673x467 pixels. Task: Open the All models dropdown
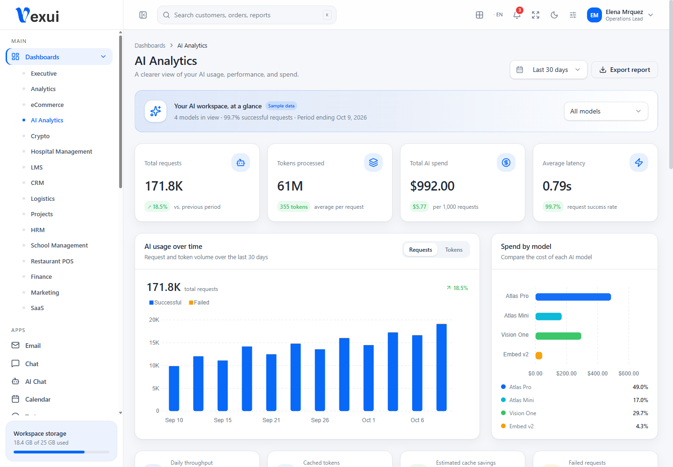pyautogui.click(x=606, y=111)
